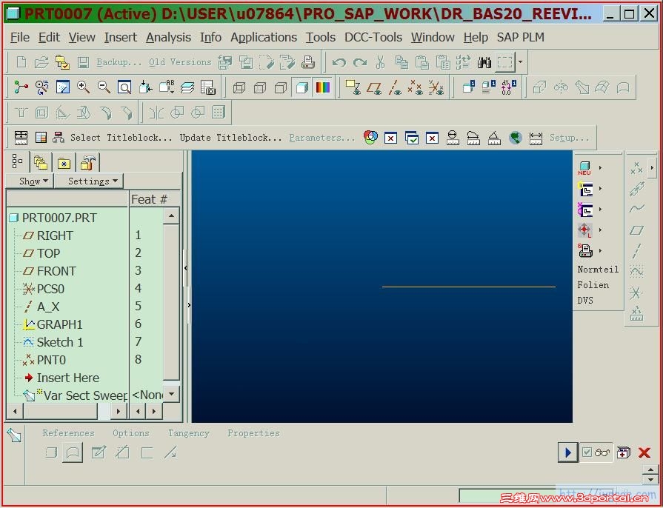Viewport: 663px width, 508px height.
Task: Click the Print icon in top toolbar
Action: [x=308, y=62]
